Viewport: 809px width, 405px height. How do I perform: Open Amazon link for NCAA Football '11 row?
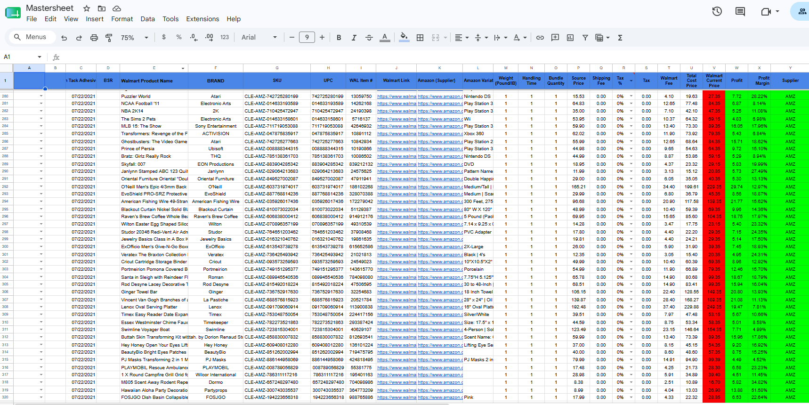440,104
